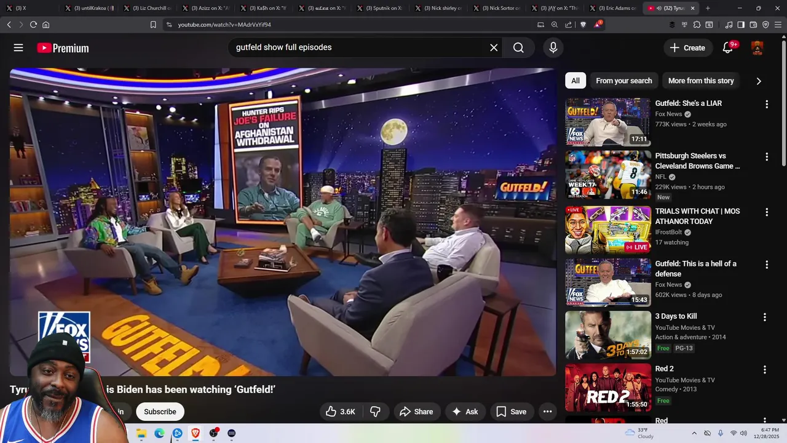Open Brave Rewards triangle icon
The image size is (787, 443).
pos(597,25)
